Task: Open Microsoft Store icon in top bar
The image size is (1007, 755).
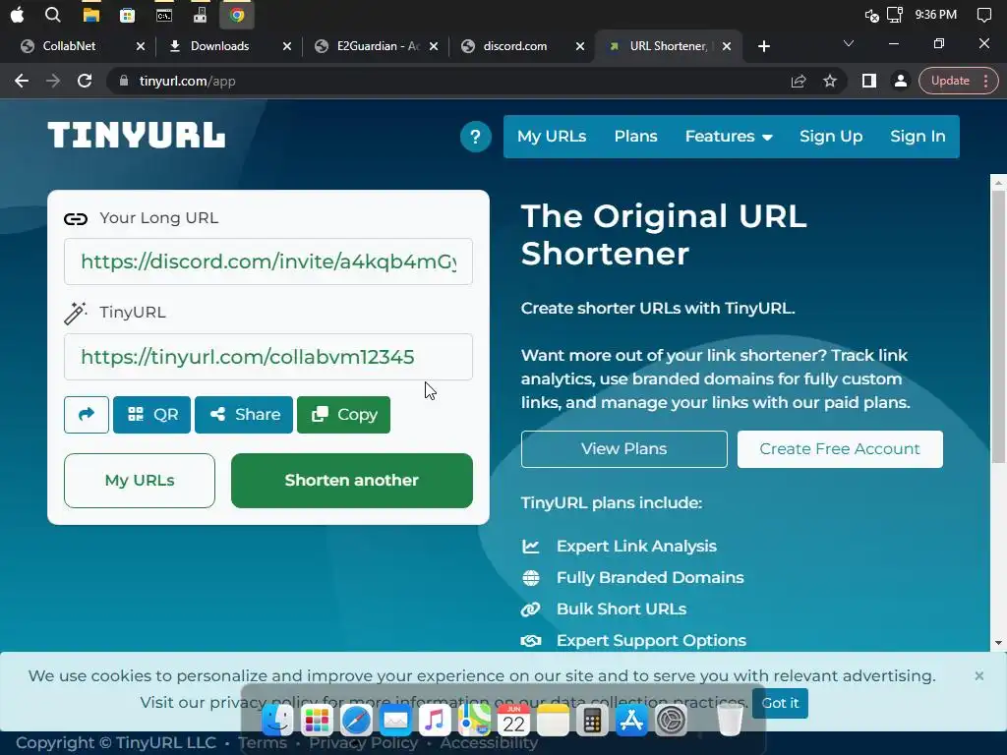Action: click(x=127, y=15)
